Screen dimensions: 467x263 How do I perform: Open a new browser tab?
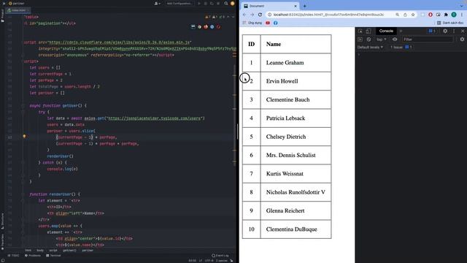pos(304,6)
